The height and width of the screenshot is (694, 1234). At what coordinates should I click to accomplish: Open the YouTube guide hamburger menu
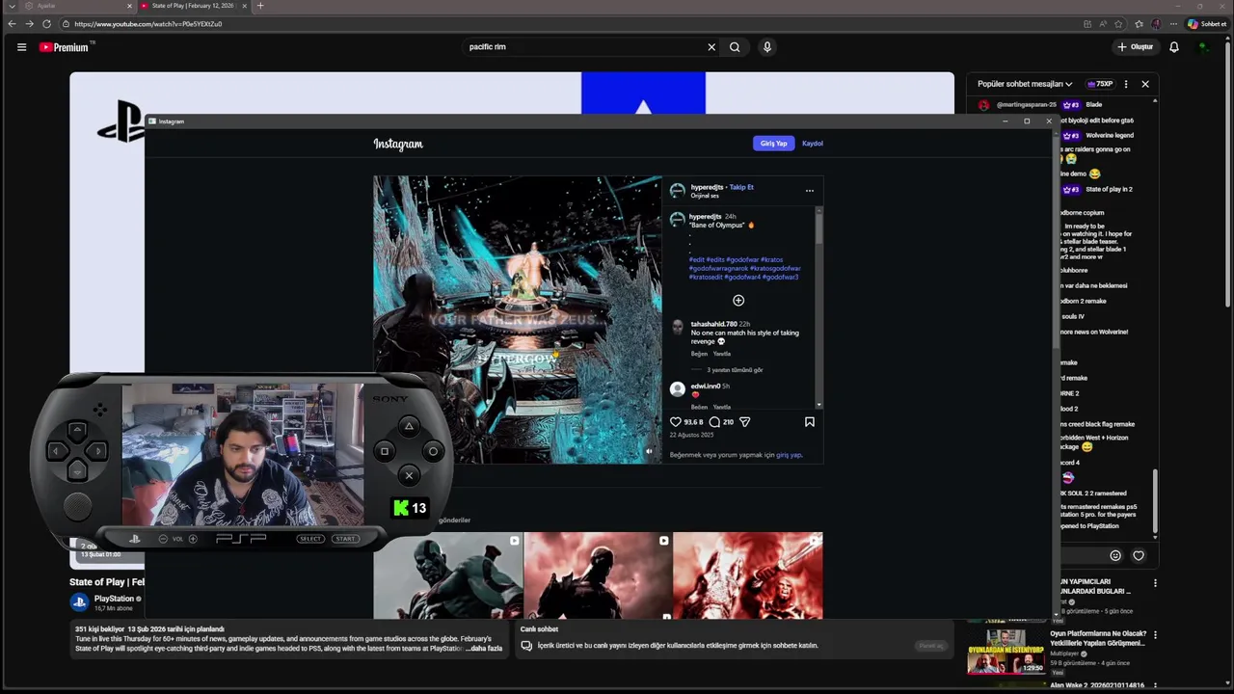point(21,46)
